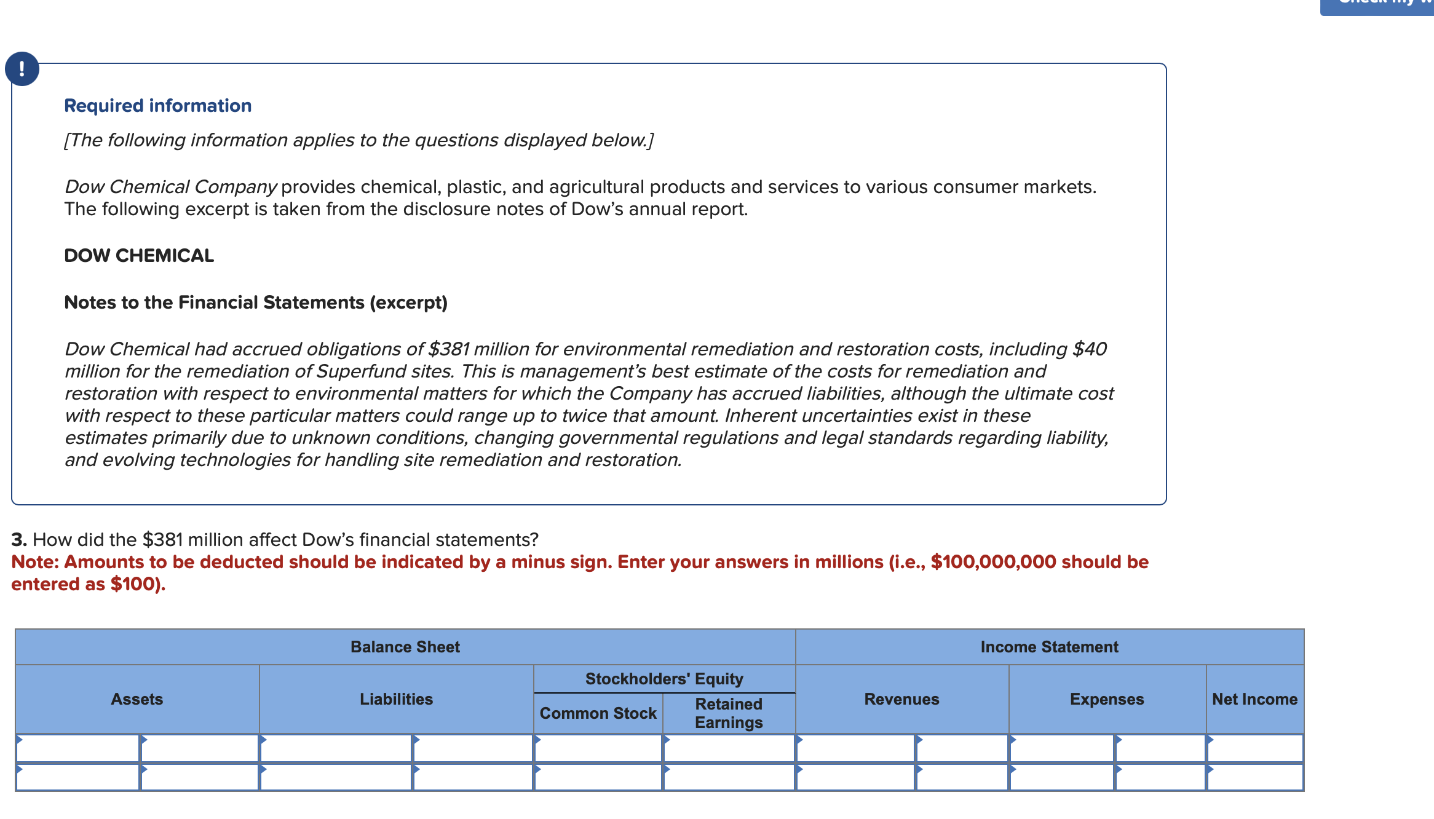Select first-row Net Income input cell
Image resolution: width=1434 pixels, height=819 pixels.
pyautogui.click(x=1255, y=748)
